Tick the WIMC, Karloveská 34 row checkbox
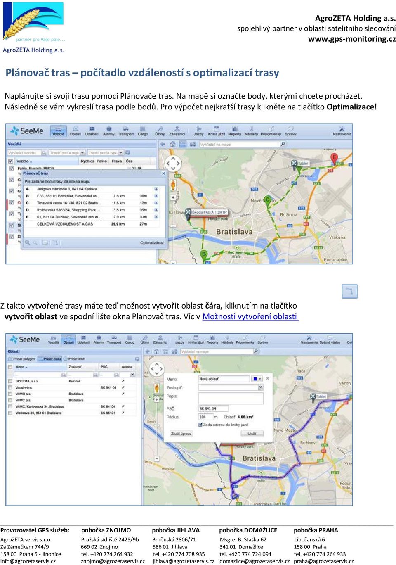This screenshot has height=565, width=396. [x=10, y=406]
